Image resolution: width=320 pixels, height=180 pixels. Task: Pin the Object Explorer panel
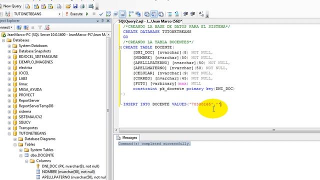(102, 20)
